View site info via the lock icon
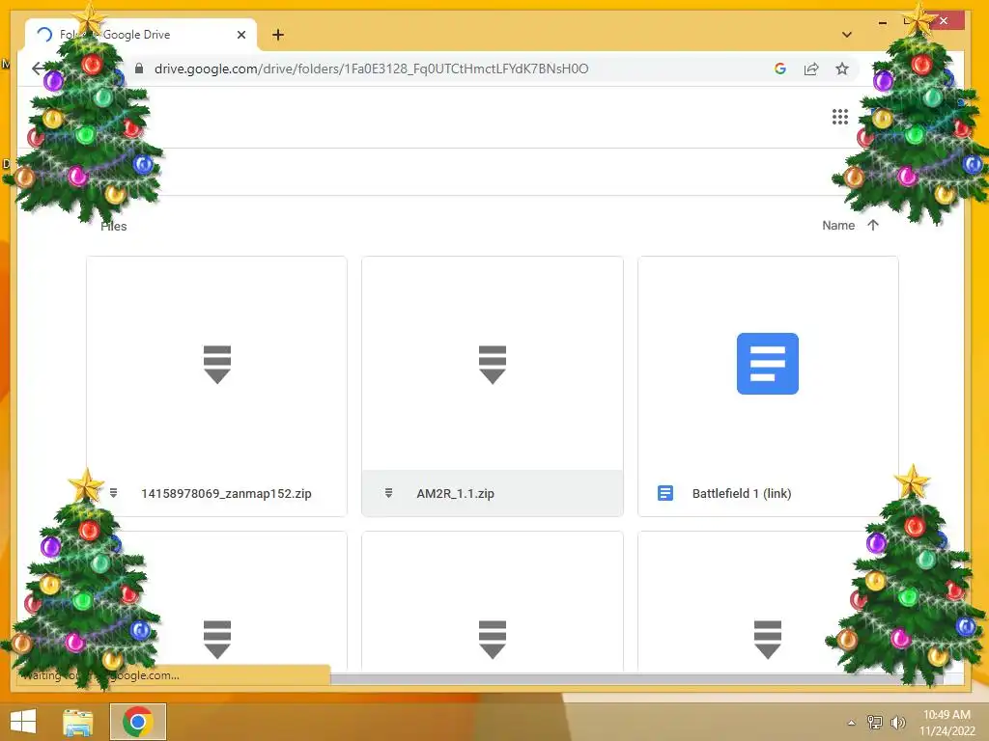The height and width of the screenshot is (741, 989). coord(139,69)
